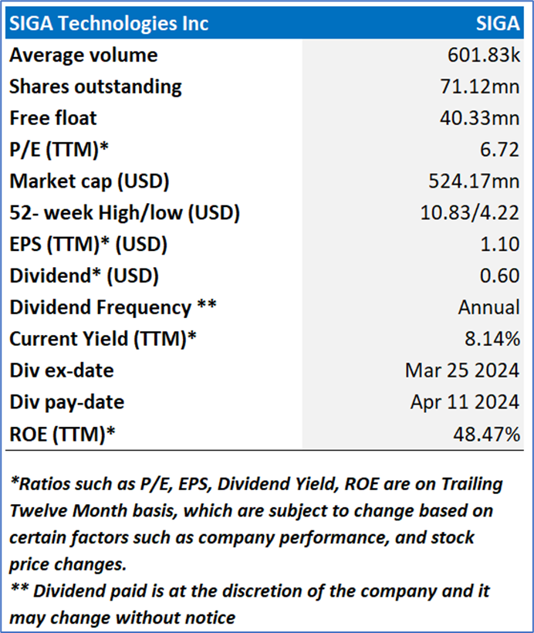Click the Mar 25 2024 ex-date value
This screenshot has height=633, width=534.
[x=462, y=371]
